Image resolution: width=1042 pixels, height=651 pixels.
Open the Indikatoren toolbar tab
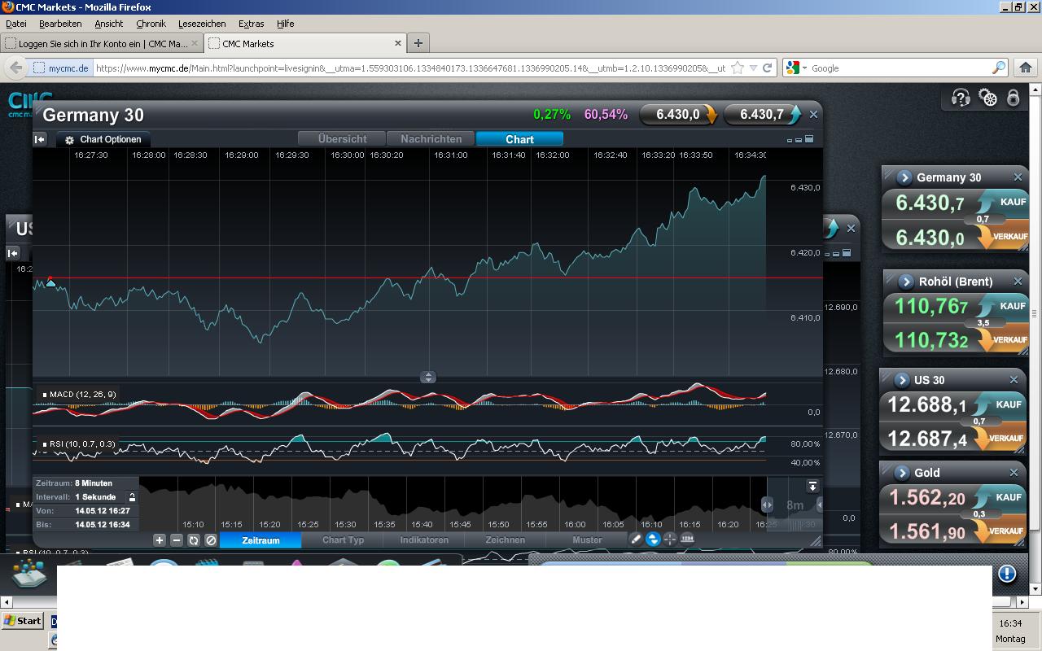point(424,540)
